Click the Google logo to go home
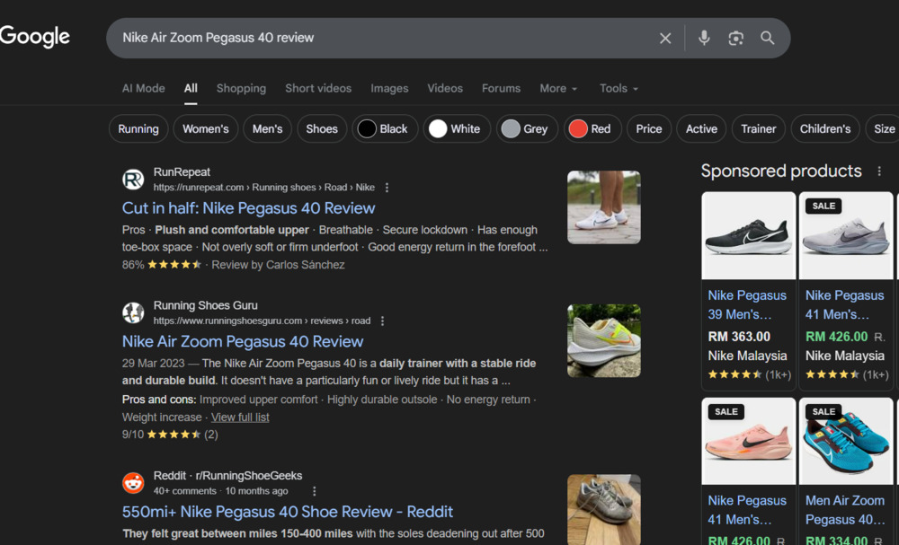 tap(35, 37)
